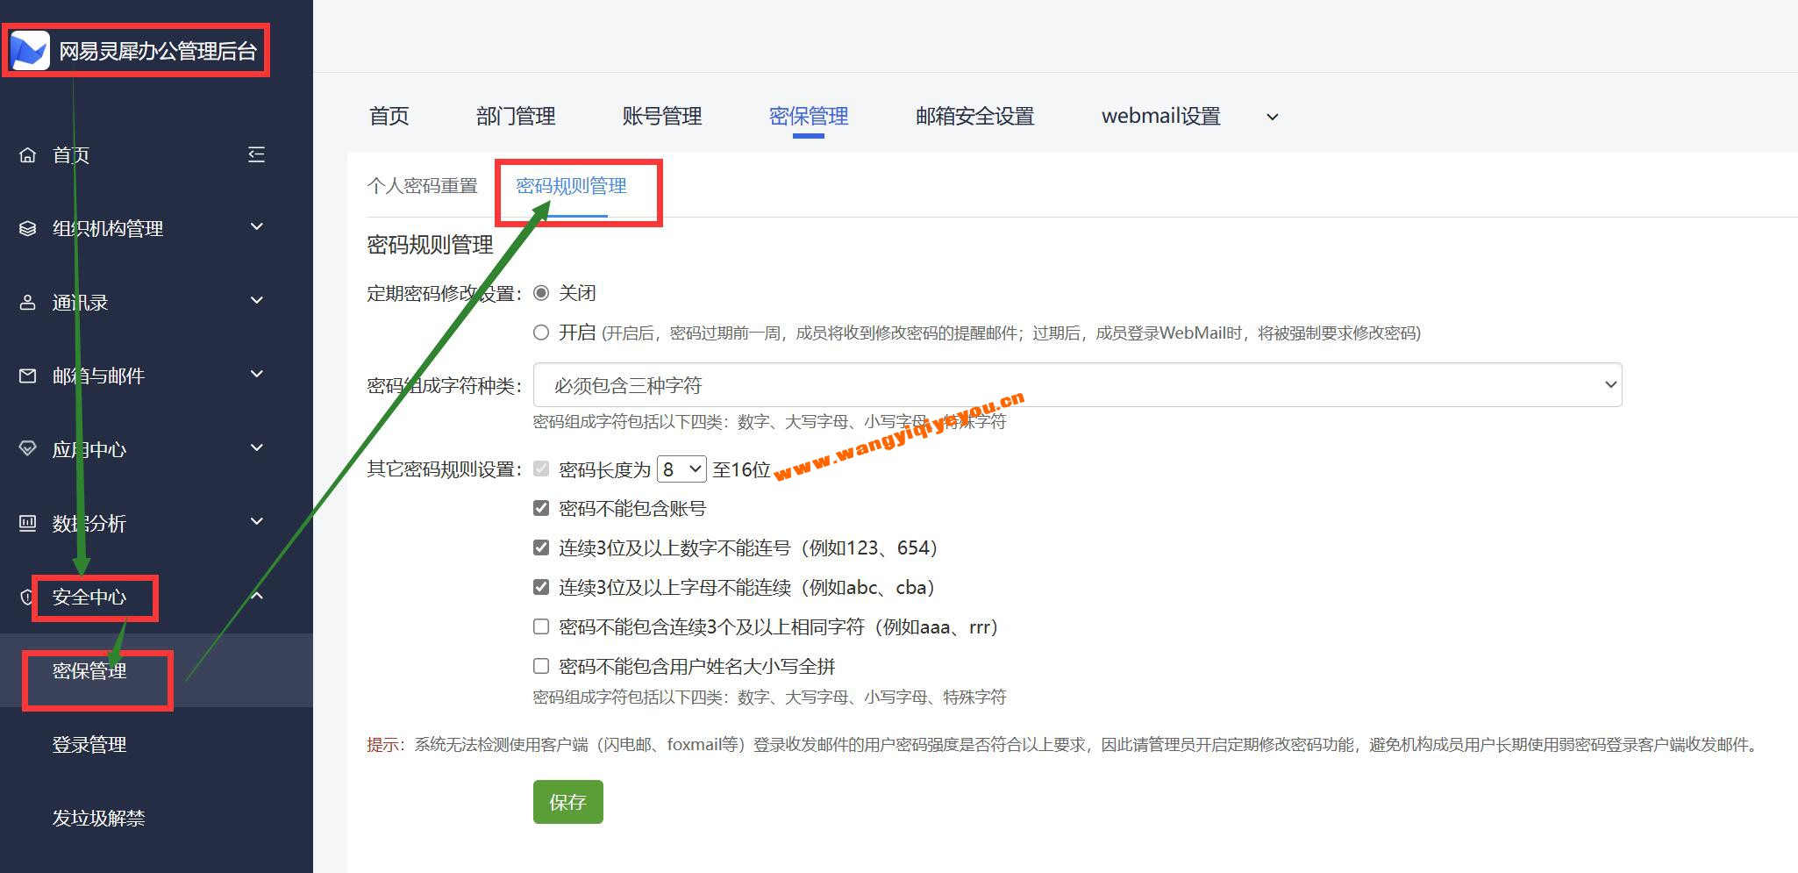The height and width of the screenshot is (873, 1798).
Task: Uncheck 密码不能包含账号 checkbox
Action: point(541,508)
